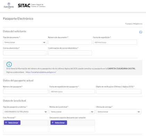This screenshot has height=136, width=146.
Task: Open the carpetaciudadana.and.gov.co link
Action: [41, 72]
